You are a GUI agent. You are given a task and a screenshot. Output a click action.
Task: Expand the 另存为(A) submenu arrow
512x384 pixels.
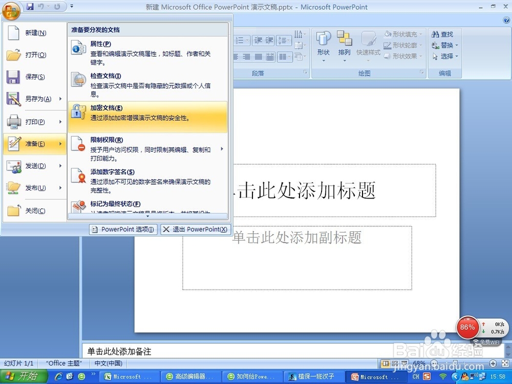tap(60, 99)
